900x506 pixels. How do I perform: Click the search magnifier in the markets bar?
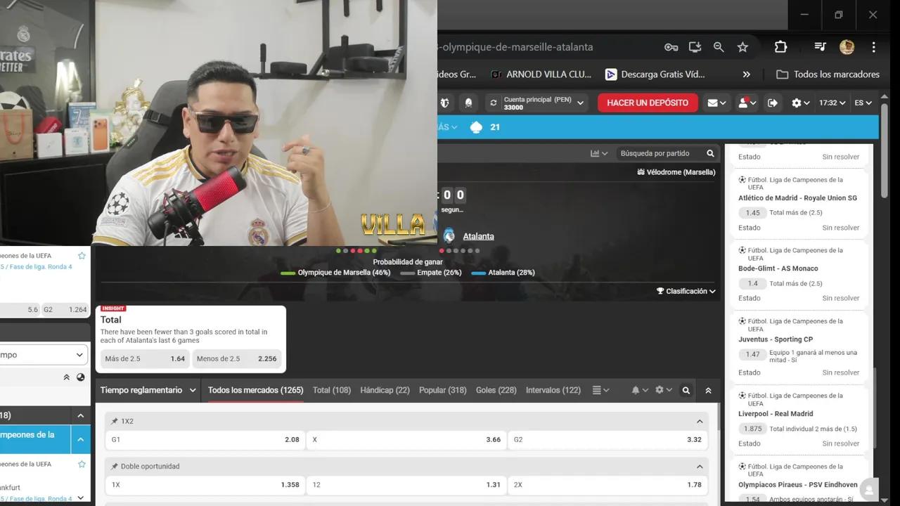pos(686,390)
